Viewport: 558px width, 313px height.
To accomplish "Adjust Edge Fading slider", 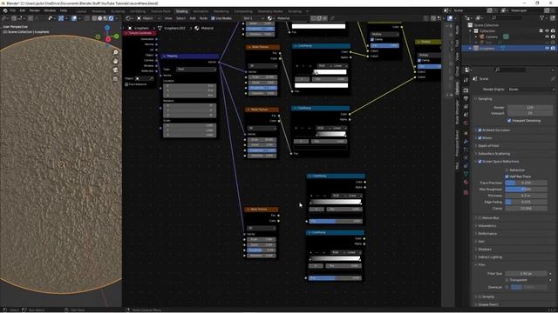I will (526, 202).
